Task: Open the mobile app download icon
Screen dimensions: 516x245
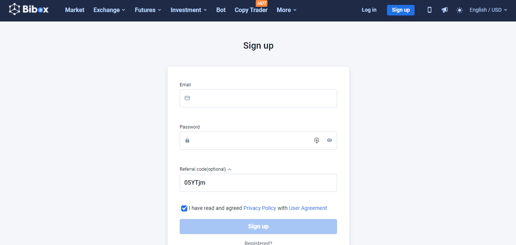Action: (x=429, y=10)
